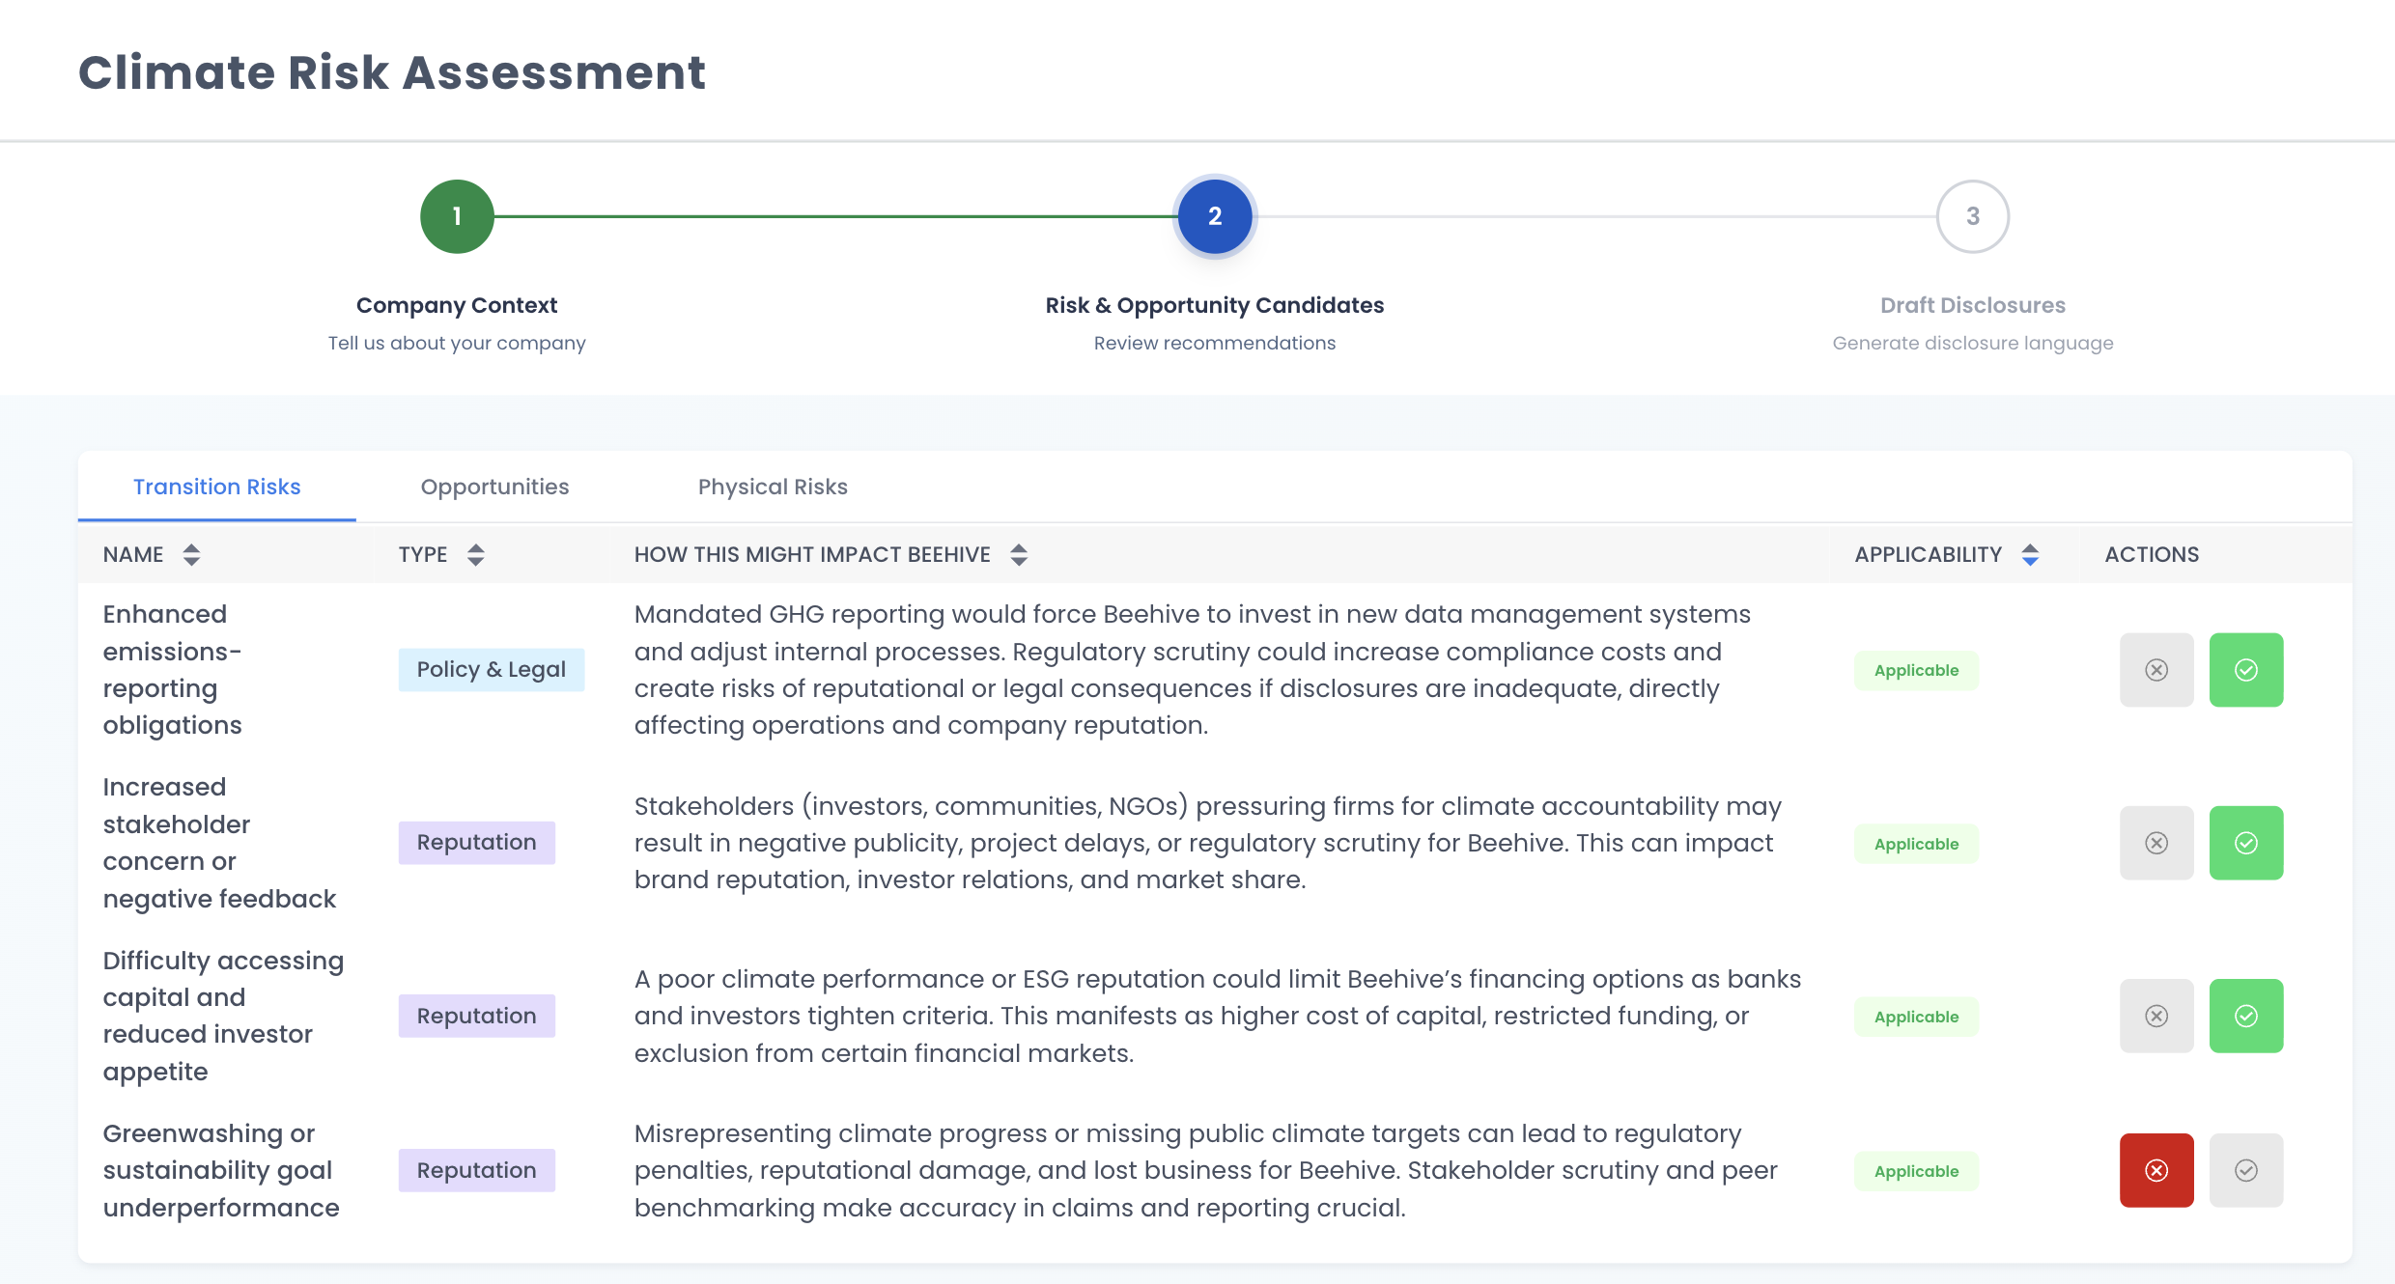Sort table by Name column

pos(191,554)
